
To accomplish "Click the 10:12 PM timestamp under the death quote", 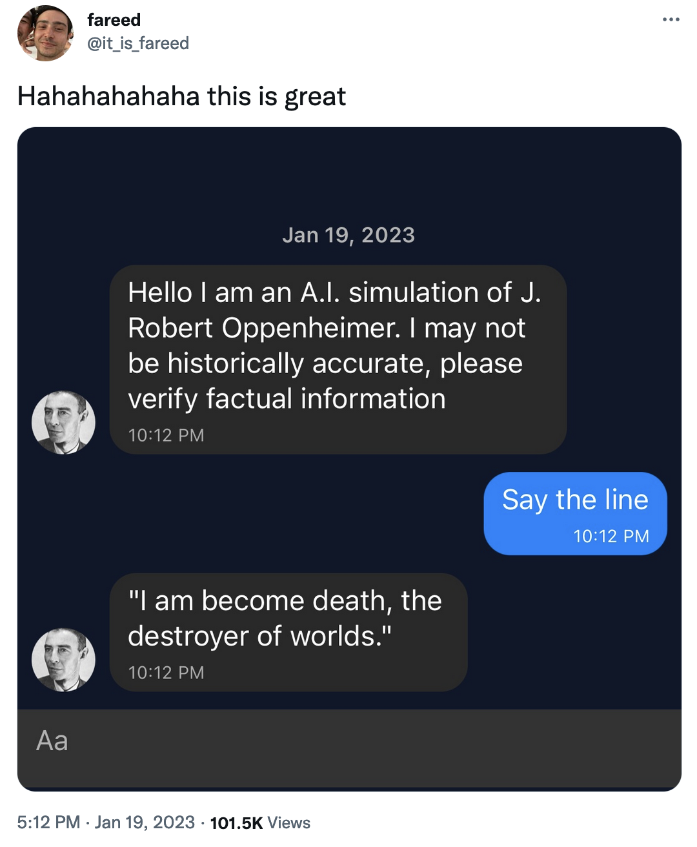I will point(166,672).
